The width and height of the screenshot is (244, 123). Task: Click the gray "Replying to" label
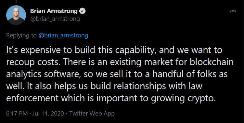point(21,35)
